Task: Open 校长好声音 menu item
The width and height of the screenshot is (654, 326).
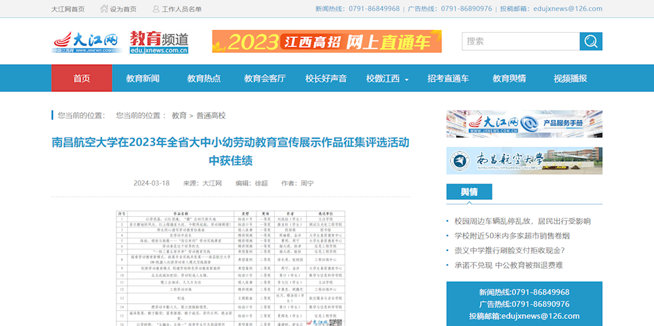Action: tap(326, 78)
